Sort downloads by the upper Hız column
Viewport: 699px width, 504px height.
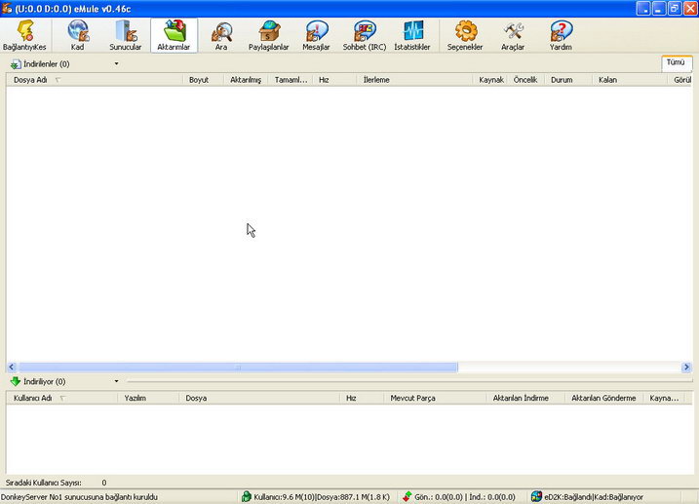(334, 80)
